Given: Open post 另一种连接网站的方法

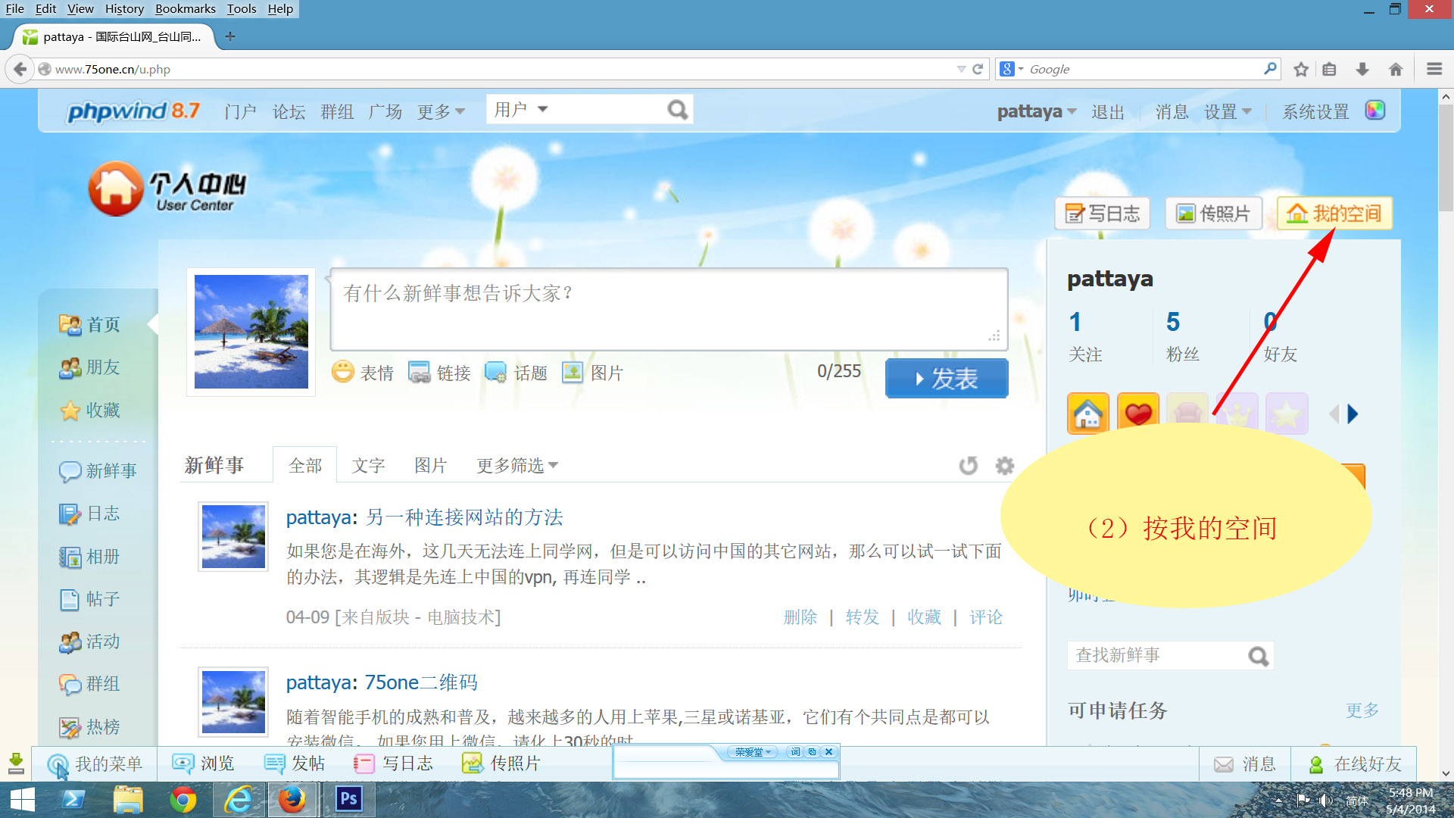Looking at the screenshot, I should tap(464, 517).
